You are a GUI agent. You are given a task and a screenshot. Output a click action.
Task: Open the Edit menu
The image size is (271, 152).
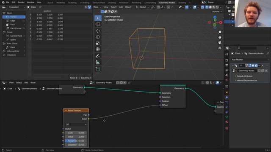pyautogui.click(x=14, y=3)
